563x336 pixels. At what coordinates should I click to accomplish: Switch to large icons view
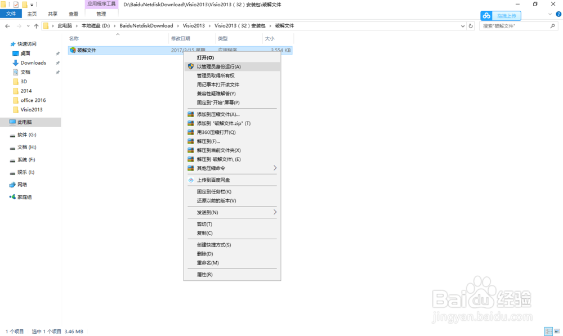557,331
